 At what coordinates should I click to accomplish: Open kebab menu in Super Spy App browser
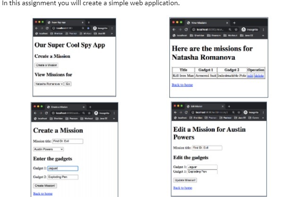point(112,28)
